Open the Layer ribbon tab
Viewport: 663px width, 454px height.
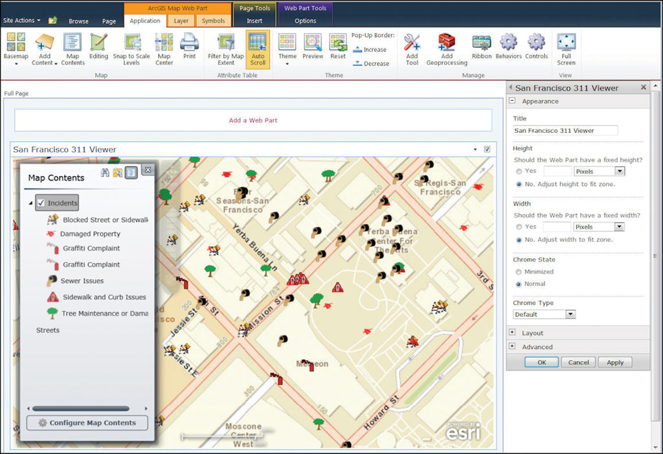(x=181, y=21)
